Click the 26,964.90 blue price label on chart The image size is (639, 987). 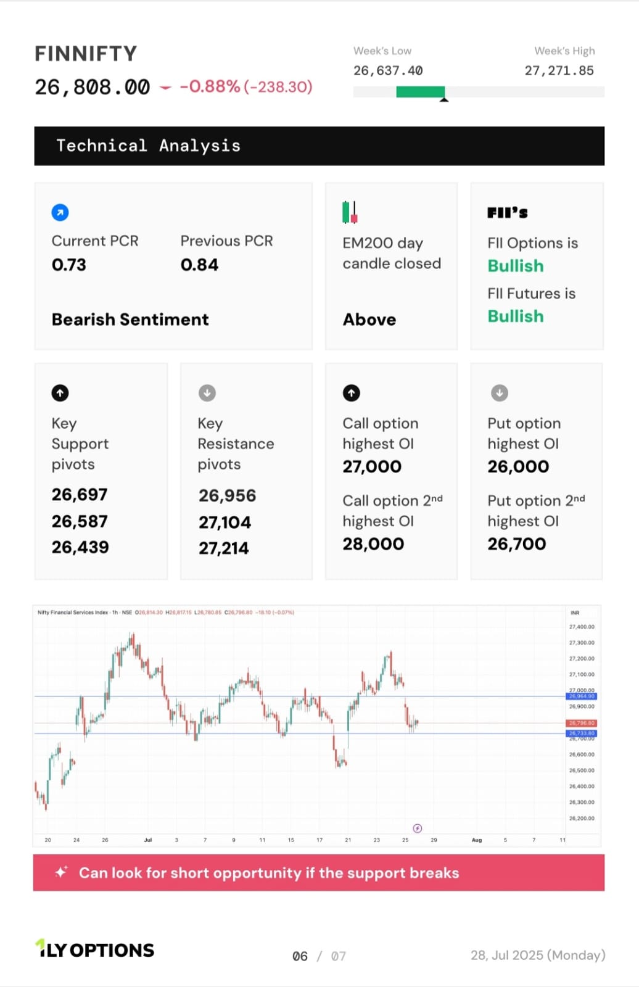coord(581,696)
